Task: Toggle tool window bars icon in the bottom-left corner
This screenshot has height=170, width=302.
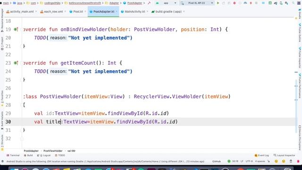Action: (x=2, y=161)
